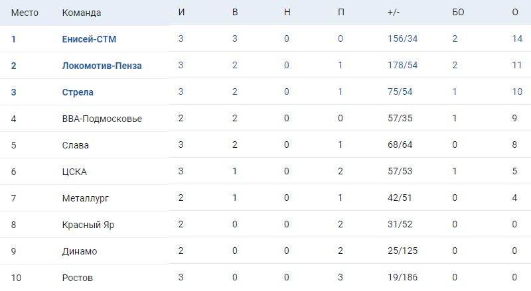Screen dimensions: 531x291
Task: Click the Динамо team name
Action: pos(80,251)
